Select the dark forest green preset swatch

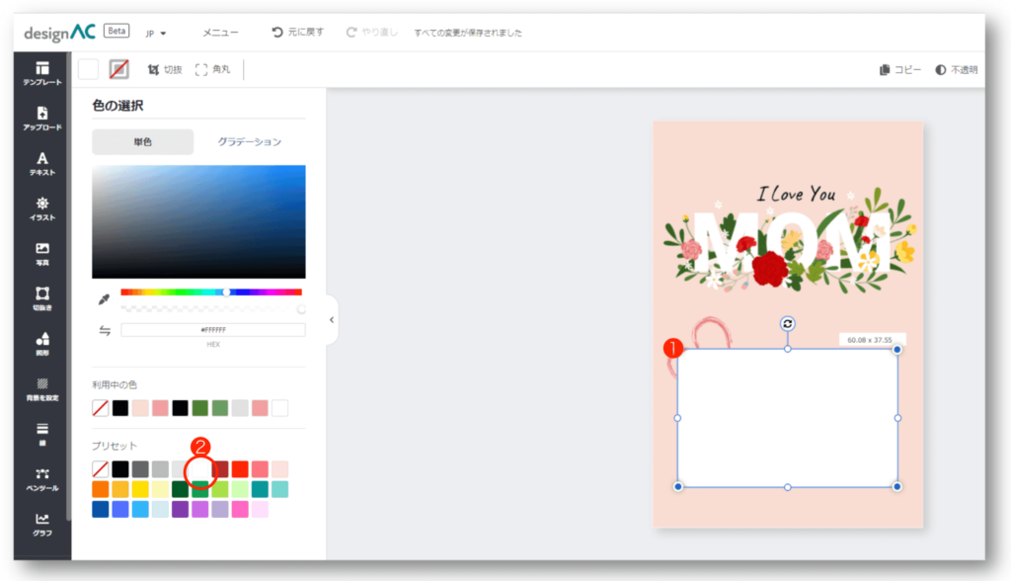180,489
